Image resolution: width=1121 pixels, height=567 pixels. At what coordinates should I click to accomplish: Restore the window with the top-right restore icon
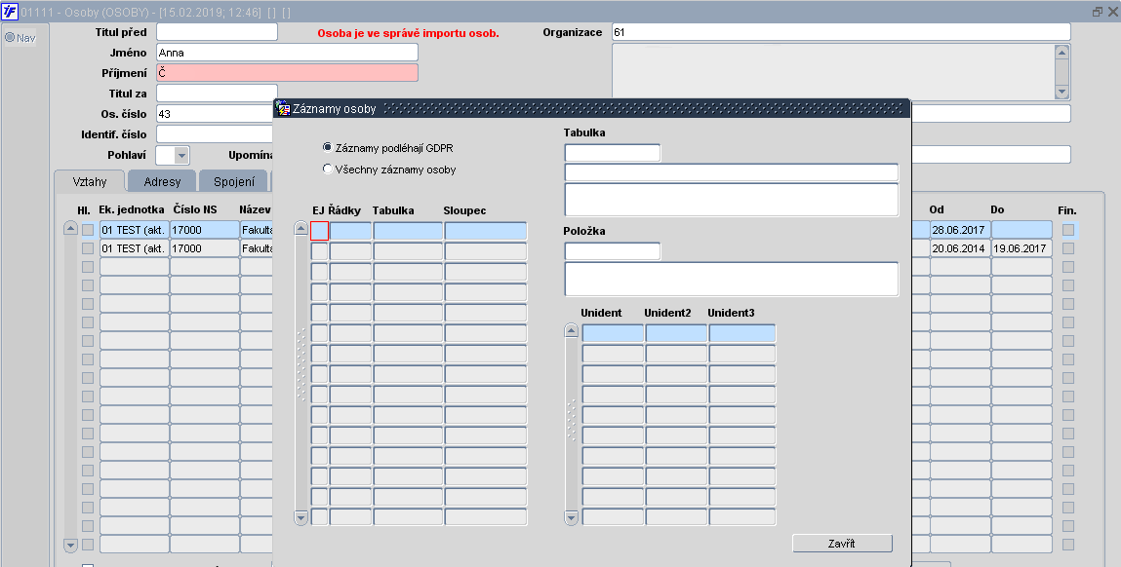coord(1098,12)
